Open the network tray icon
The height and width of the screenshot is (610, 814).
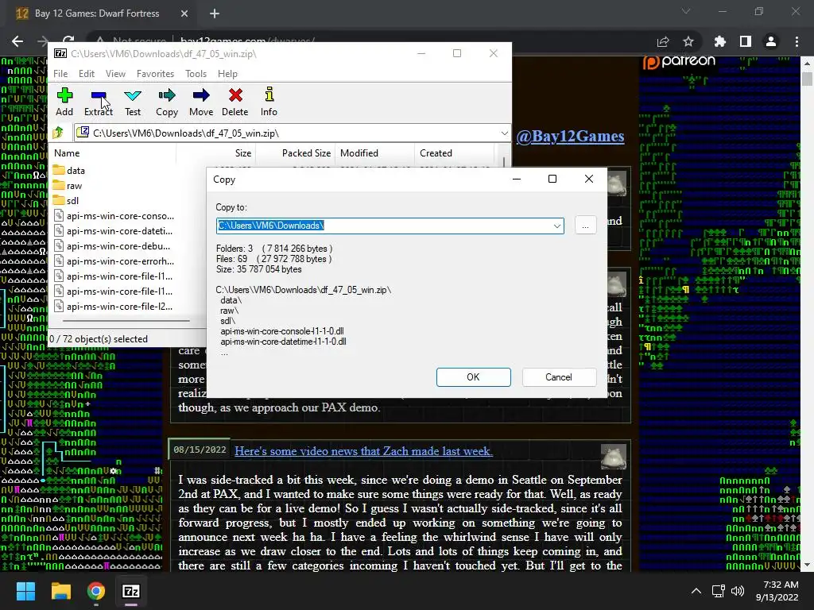tap(719, 591)
